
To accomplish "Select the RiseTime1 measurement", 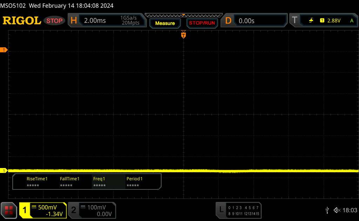I will click(37, 182).
